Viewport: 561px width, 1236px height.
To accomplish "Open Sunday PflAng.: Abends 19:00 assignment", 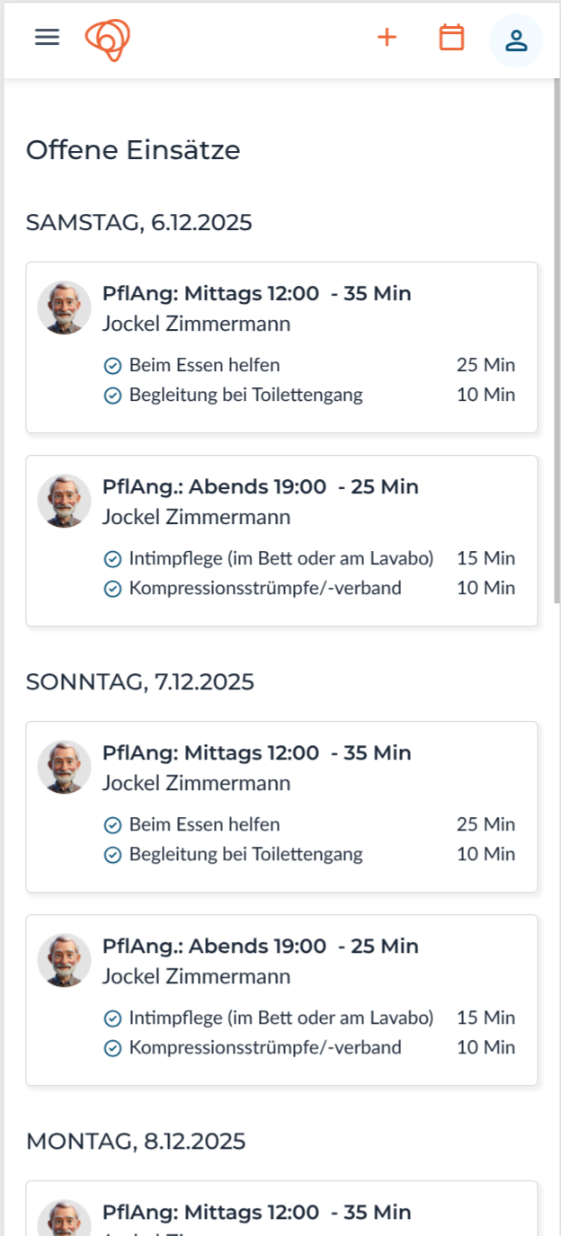I will (260, 947).
